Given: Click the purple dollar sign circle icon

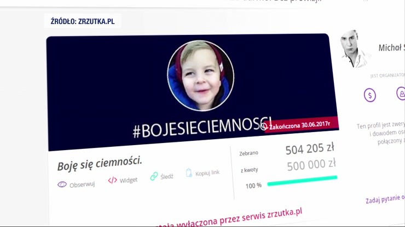Looking at the screenshot, I should click(x=370, y=95).
